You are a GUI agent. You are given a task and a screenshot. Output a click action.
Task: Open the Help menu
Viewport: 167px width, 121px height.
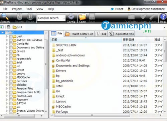point(51,9)
